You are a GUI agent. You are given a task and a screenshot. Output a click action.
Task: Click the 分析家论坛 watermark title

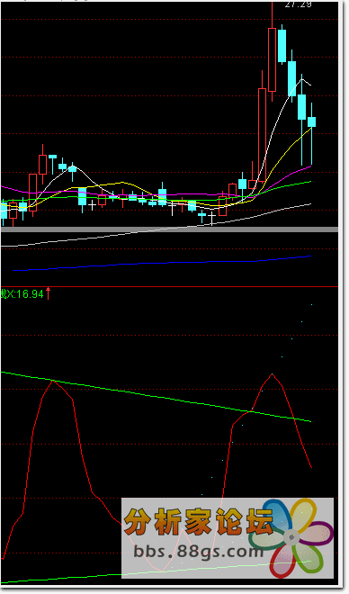tap(199, 521)
